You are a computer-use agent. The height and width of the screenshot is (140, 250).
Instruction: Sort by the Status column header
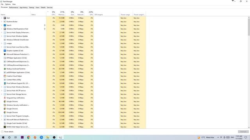(38, 13)
